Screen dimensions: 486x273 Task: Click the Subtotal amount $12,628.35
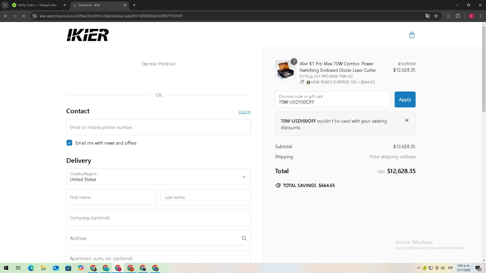coord(404,147)
